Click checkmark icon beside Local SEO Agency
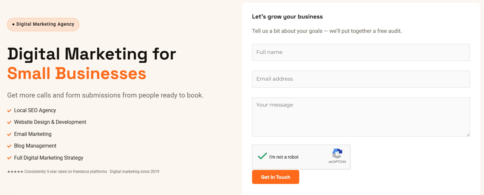This screenshot has width=484, height=195. point(9,111)
